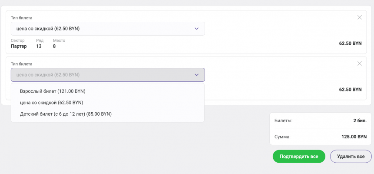374x174 pixels.
Task: Click the second ticket's 62.50 BYN price
Action: (x=350, y=90)
